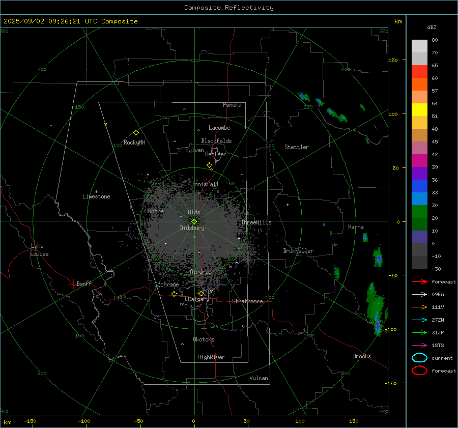Screen dimensions: 458x428
Task: Select the orange 111V arrow legend icon
Action: (x=419, y=307)
